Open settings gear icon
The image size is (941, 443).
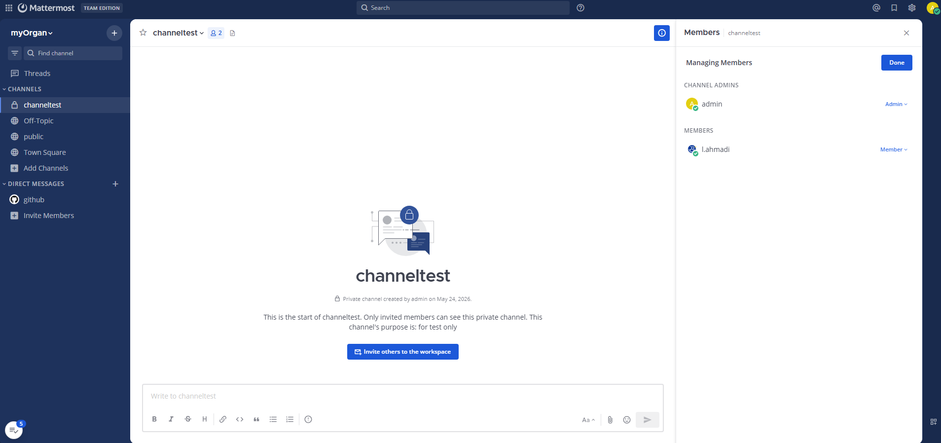coord(912,8)
